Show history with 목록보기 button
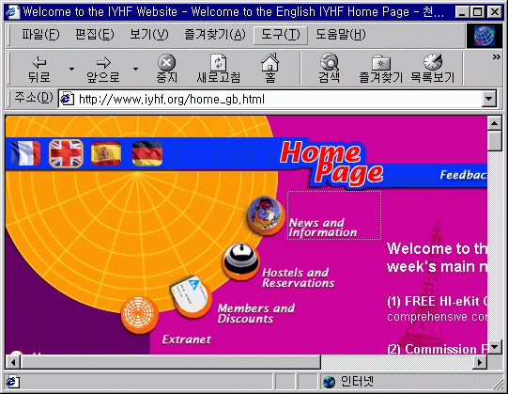The width and height of the screenshot is (508, 394). click(433, 68)
